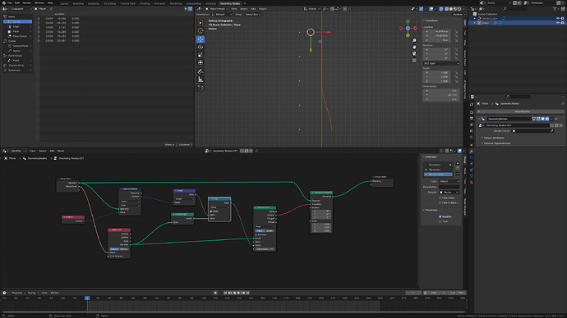567x318 pixels.
Task: Click the green Y axis gizmo ball
Action: [x=408, y=35]
